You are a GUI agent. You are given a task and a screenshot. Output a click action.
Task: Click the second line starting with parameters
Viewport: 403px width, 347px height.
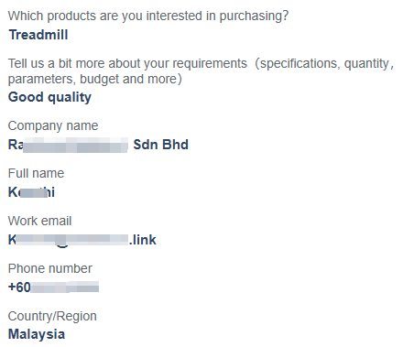(95, 79)
